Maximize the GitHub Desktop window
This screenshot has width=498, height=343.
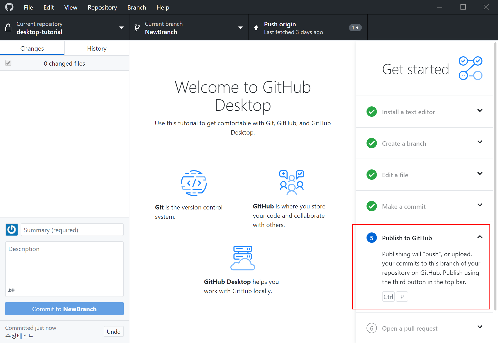coord(463,7)
